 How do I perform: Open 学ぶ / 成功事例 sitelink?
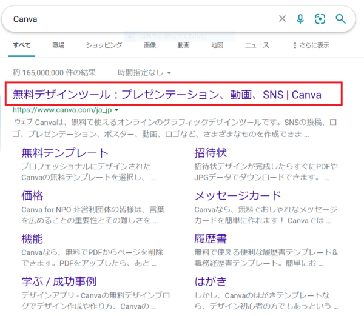(x=59, y=281)
